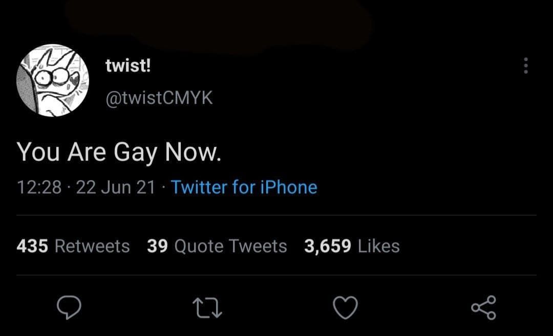The width and height of the screenshot is (553, 336).
Task: View the 3,659 Likes list
Action: click(351, 247)
